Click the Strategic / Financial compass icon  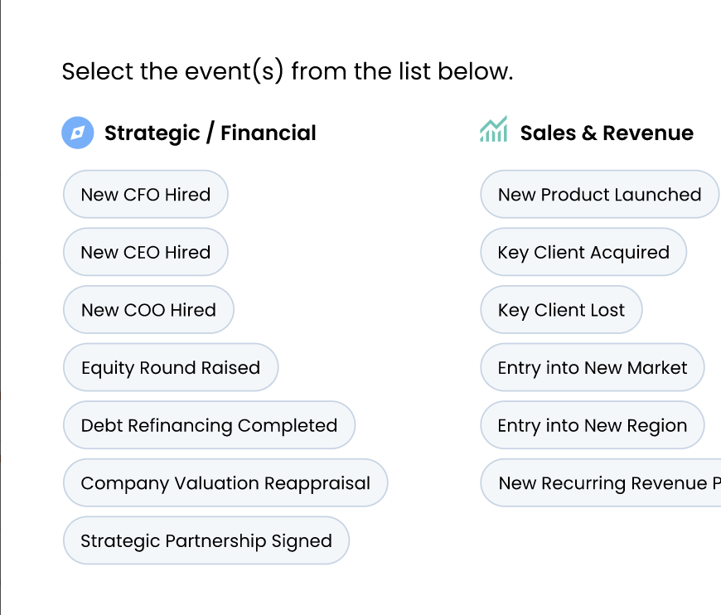pyautogui.click(x=78, y=133)
